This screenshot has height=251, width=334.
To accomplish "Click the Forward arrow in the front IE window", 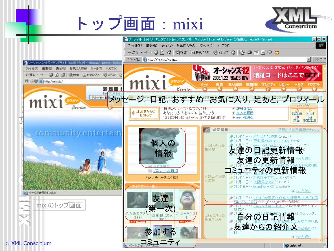I will point(146,52).
